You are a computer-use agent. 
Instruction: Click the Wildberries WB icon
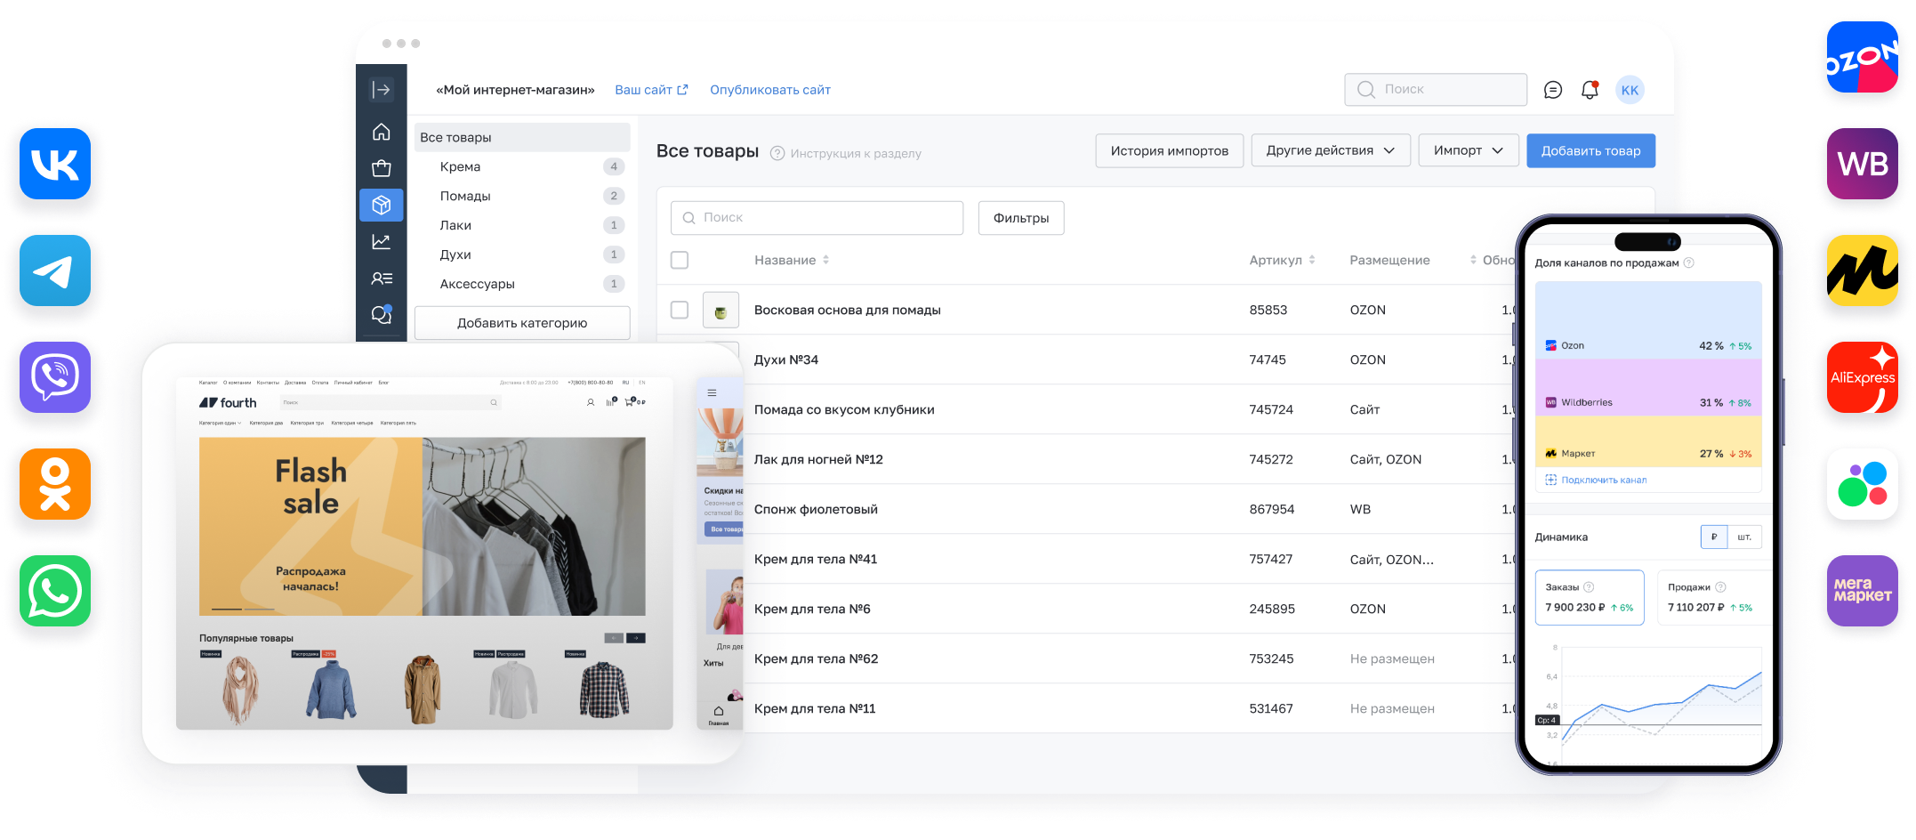tap(1862, 164)
